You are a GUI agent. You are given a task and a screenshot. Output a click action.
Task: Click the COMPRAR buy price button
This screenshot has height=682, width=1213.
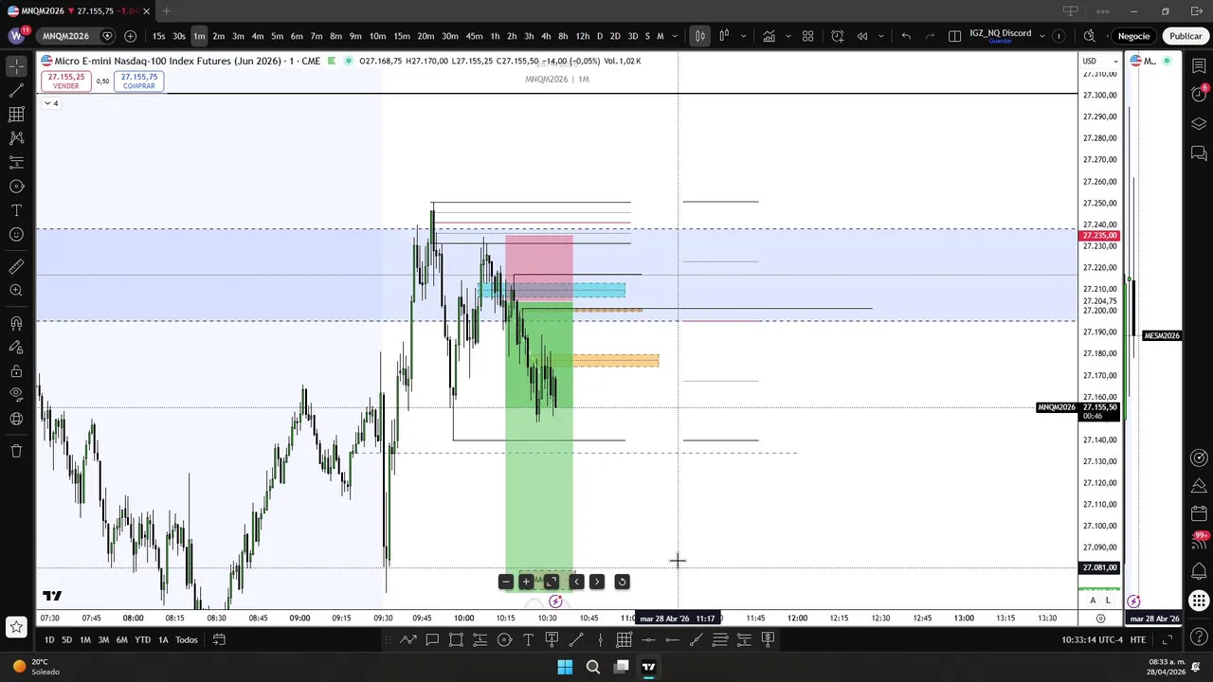(139, 81)
